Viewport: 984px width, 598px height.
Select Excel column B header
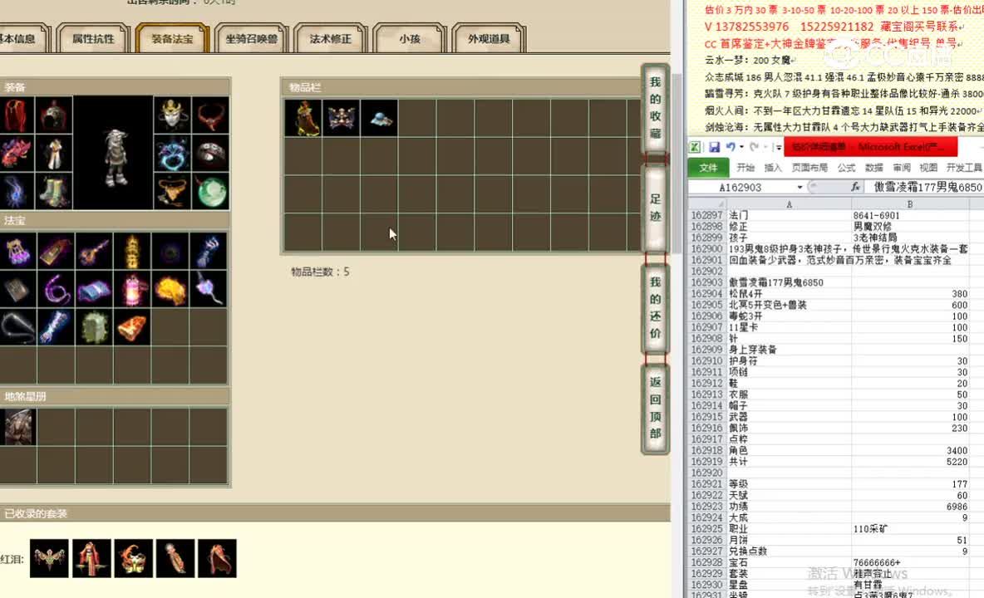pyautogui.click(x=910, y=204)
